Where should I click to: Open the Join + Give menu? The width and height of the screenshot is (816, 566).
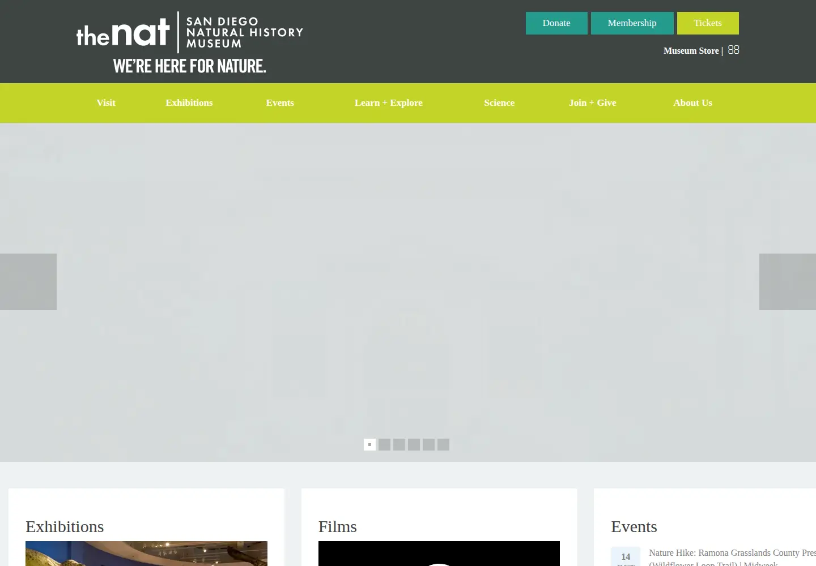click(x=593, y=102)
